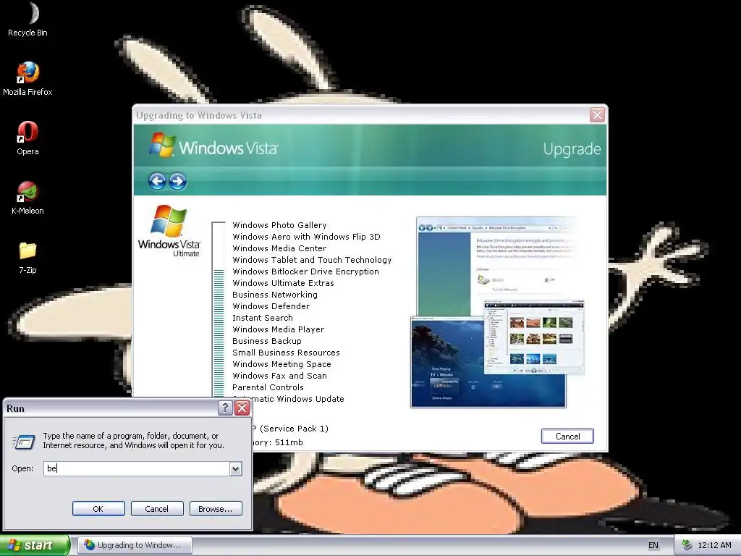Click the 'Windows Meeting Space' line
The height and width of the screenshot is (556, 741).
pyautogui.click(x=281, y=364)
